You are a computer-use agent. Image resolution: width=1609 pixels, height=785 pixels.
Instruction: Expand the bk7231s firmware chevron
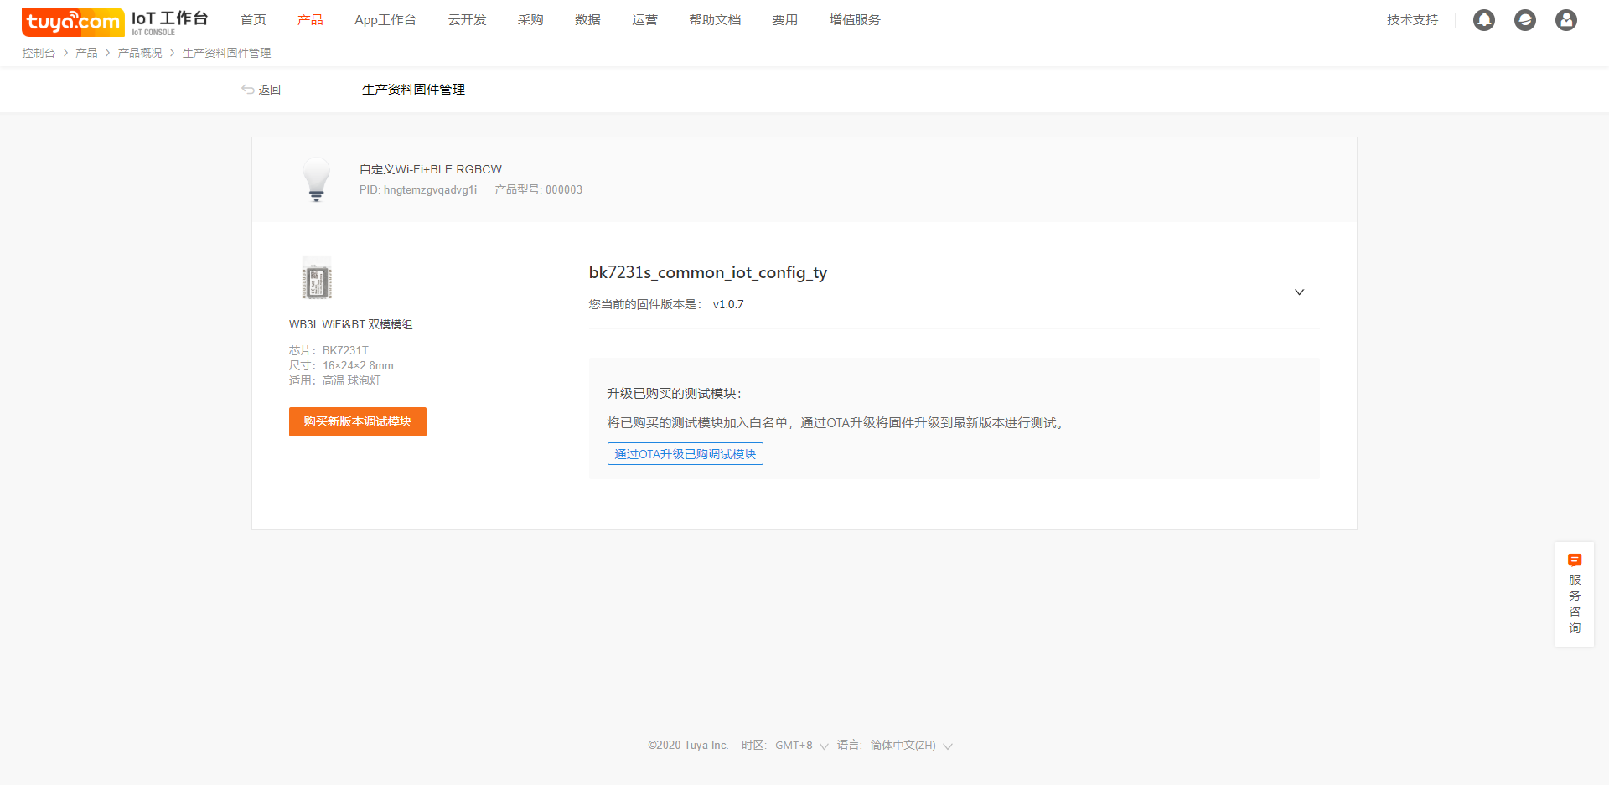tap(1299, 292)
